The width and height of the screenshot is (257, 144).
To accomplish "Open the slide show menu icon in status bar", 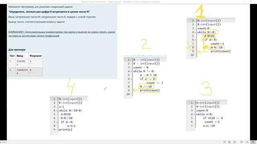I will click(x=229, y=142).
